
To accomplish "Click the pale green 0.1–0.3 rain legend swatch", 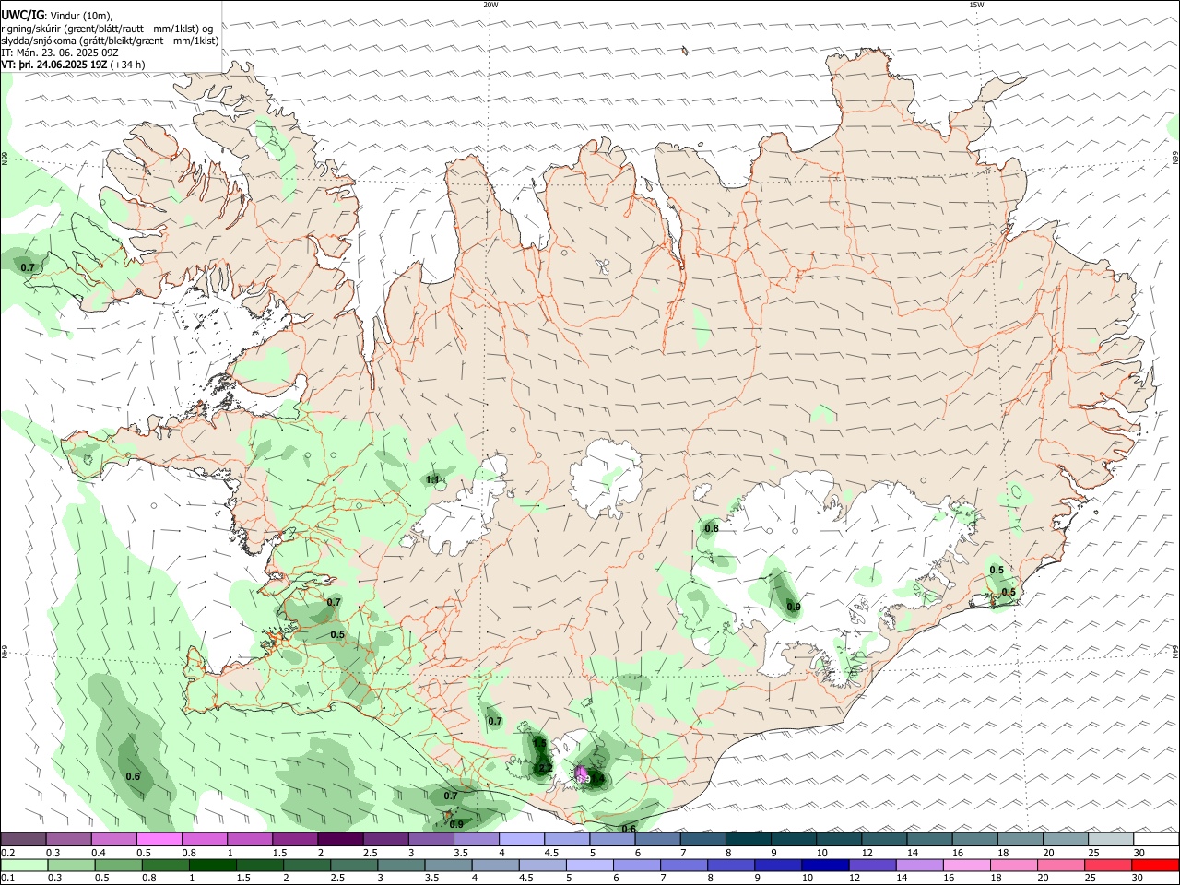I will coord(25,865).
